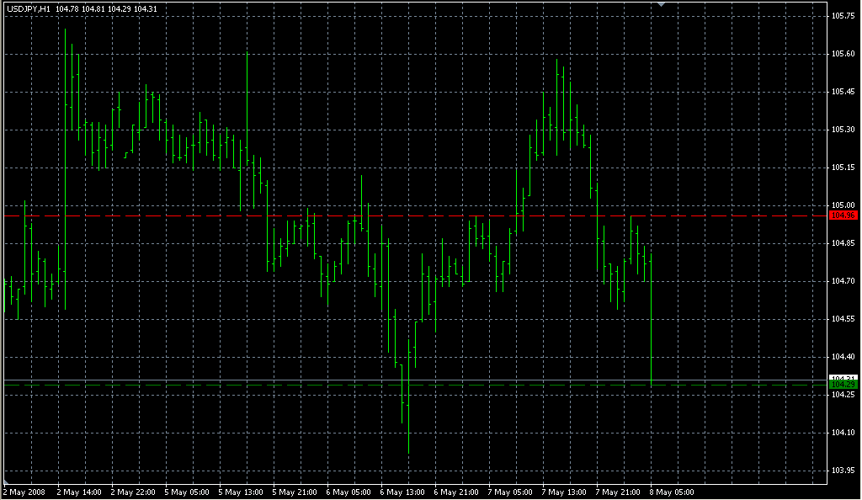Image resolution: width=862 pixels, height=500 pixels.
Task: Click the red 104.96 price tag
Action: [x=843, y=215]
